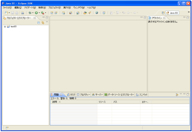Click the Open Type folder icon
The width and height of the screenshot is (192, 132).
coord(85,13)
